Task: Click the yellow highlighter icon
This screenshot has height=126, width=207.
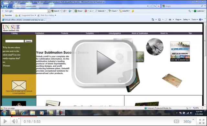Action: [133, 11]
